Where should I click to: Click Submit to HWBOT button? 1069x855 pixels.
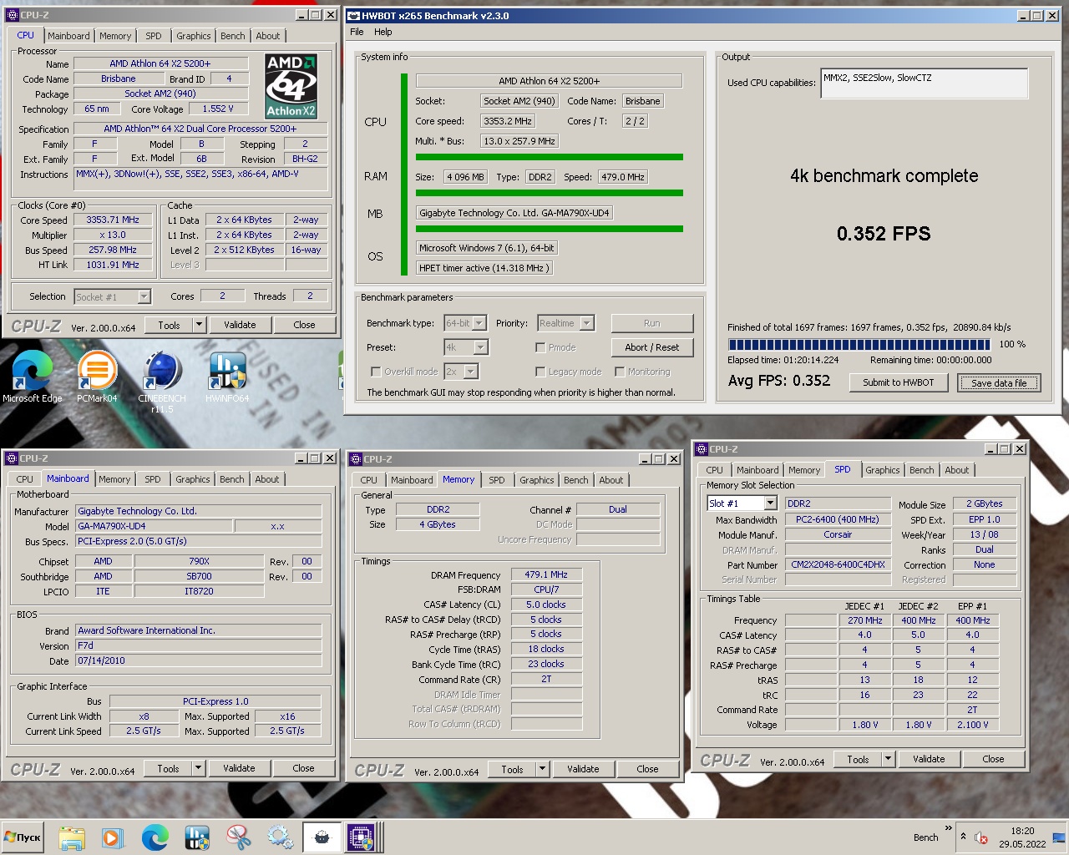[x=899, y=382]
